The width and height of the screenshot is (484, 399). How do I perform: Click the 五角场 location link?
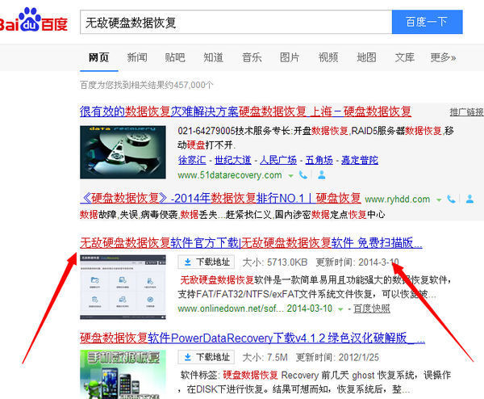319,160
